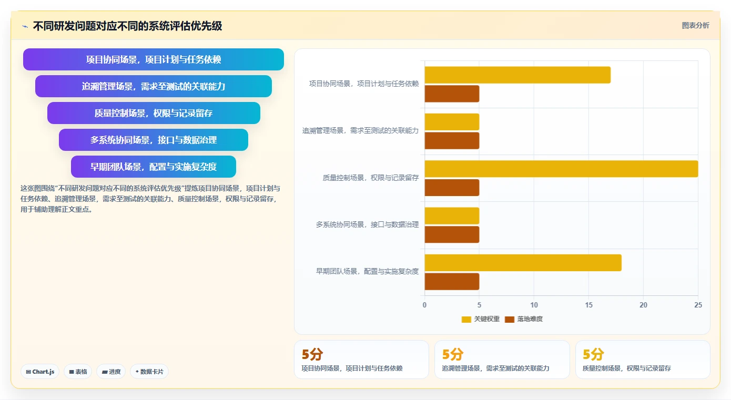The image size is (731, 400).
Task: Click the Chart.js tag chip
Action: tap(40, 372)
